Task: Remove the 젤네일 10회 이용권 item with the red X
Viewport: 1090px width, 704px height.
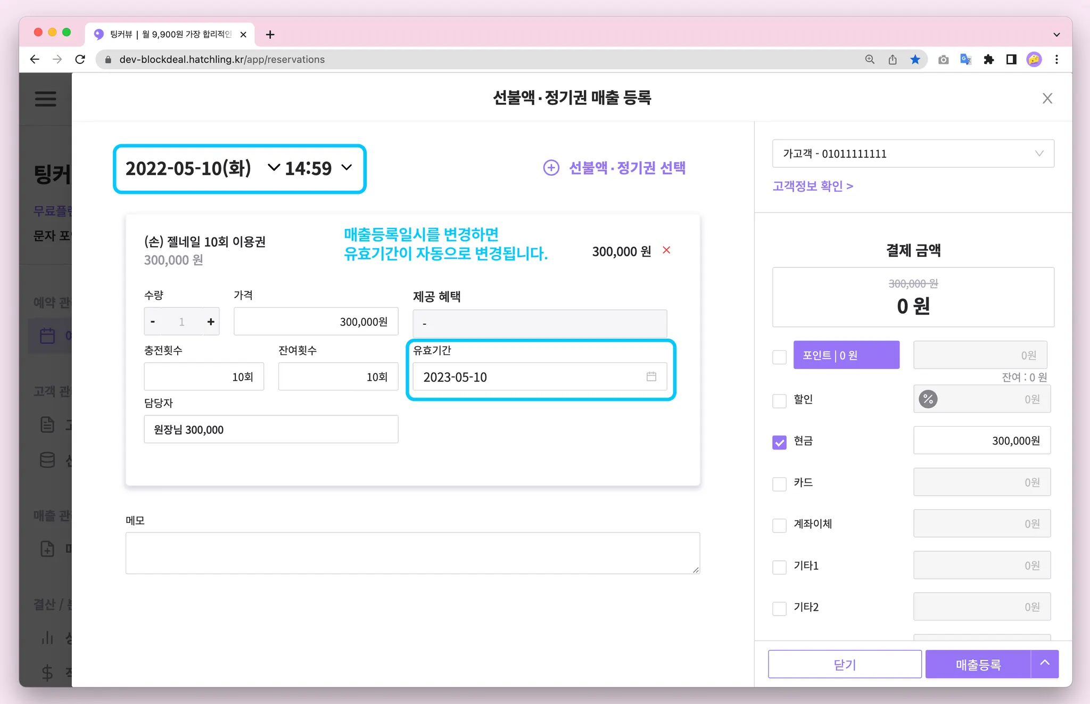Action: tap(666, 250)
